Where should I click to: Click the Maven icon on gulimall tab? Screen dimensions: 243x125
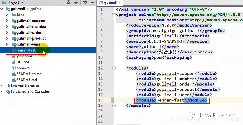click(x=101, y=3)
